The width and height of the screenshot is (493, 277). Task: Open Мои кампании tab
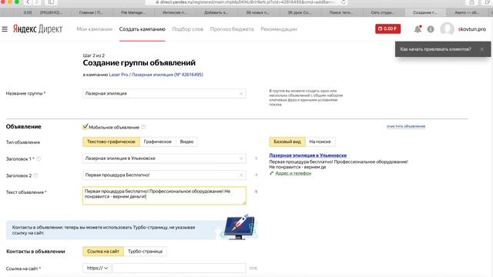(x=94, y=29)
